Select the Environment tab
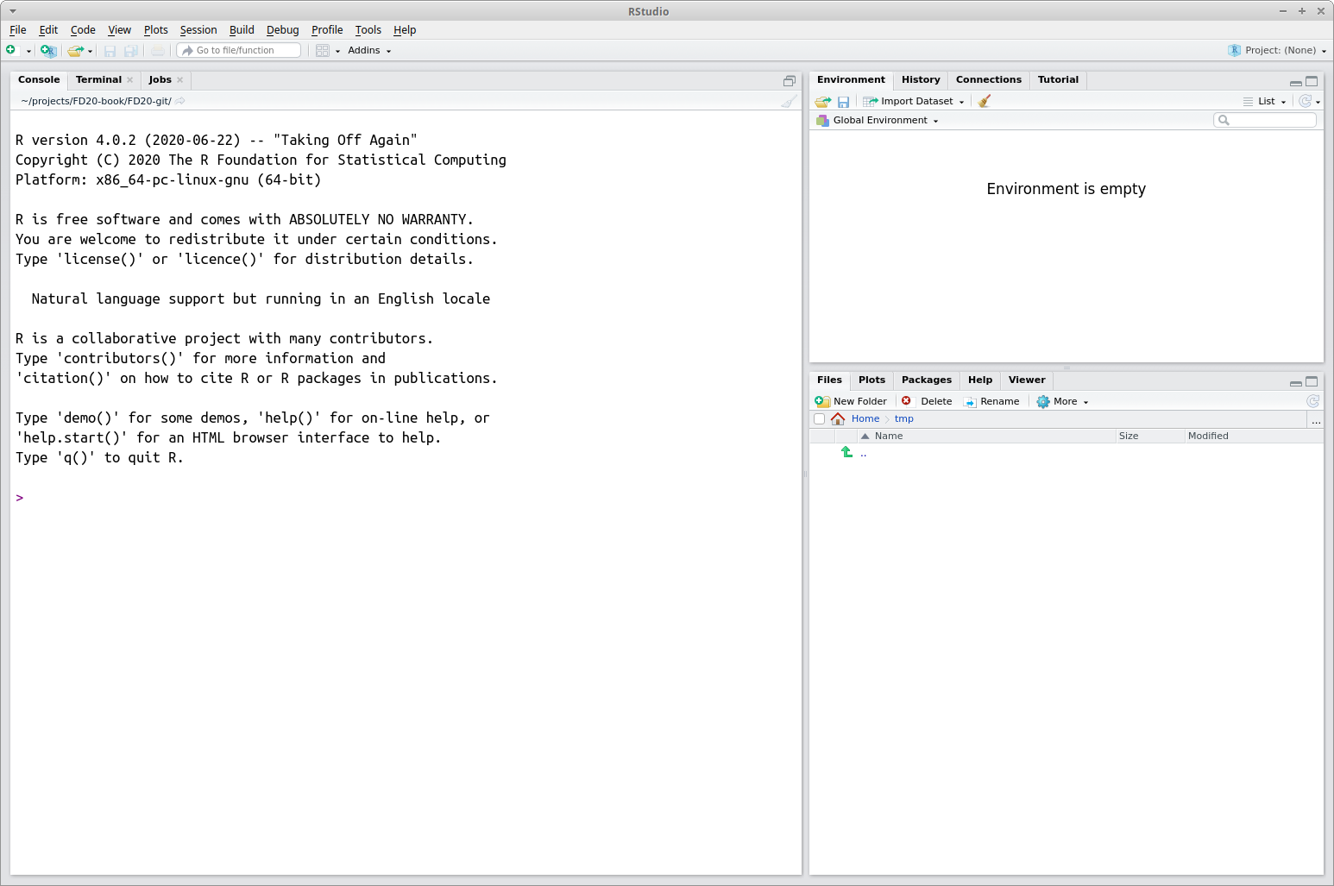This screenshot has height=886, width=1334. click(x=851, y=79)
